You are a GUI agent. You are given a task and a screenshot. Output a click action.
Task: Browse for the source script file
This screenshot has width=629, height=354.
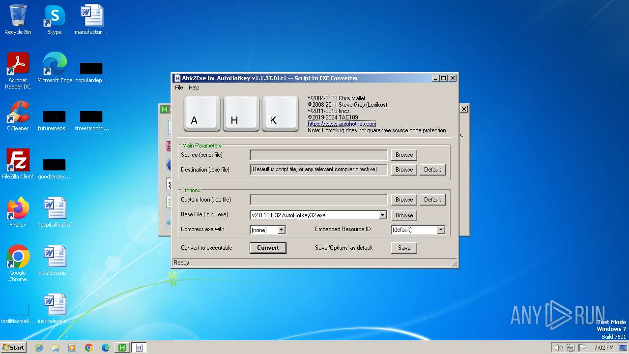point(404,155)
